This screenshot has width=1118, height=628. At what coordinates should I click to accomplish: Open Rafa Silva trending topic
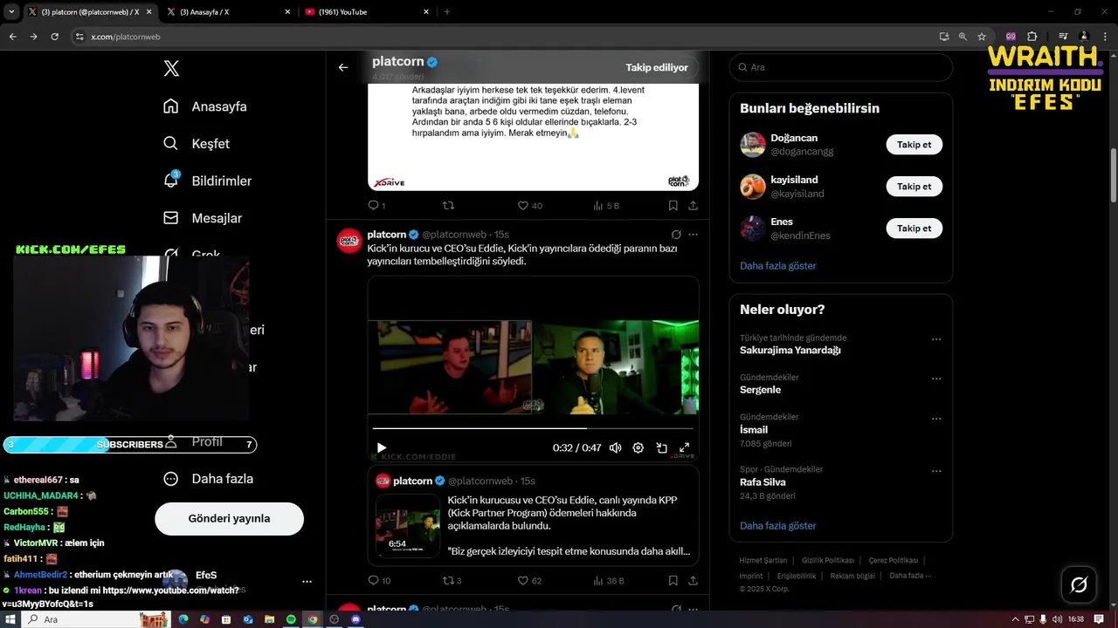click(x=763, y=482)
